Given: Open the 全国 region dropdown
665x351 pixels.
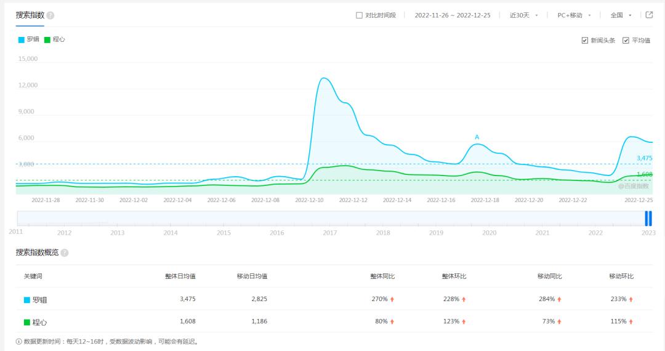Looking at the screenshot, I should tap(621, 15).
